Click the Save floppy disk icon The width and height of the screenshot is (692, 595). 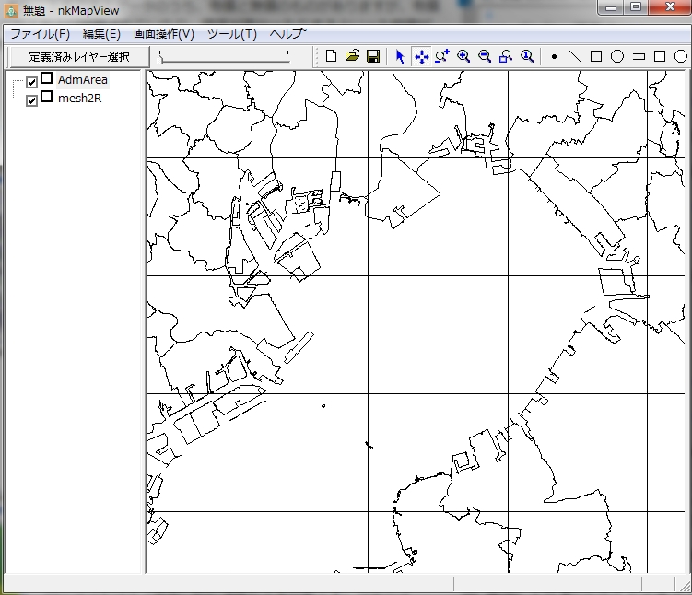click(x=373, y=56)
